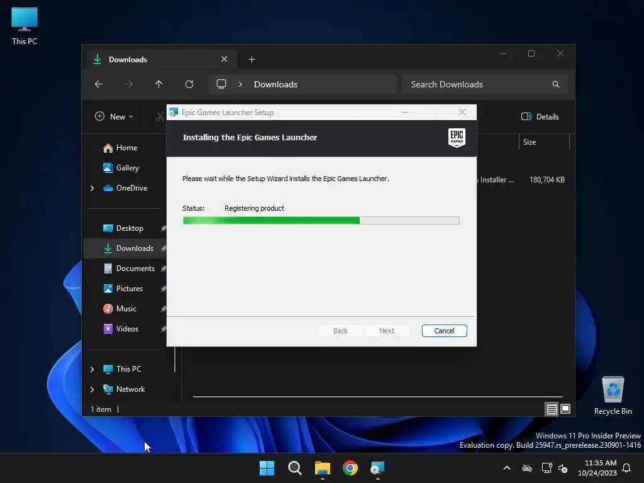Click Downloads in the address bar

tap(275, 84)
